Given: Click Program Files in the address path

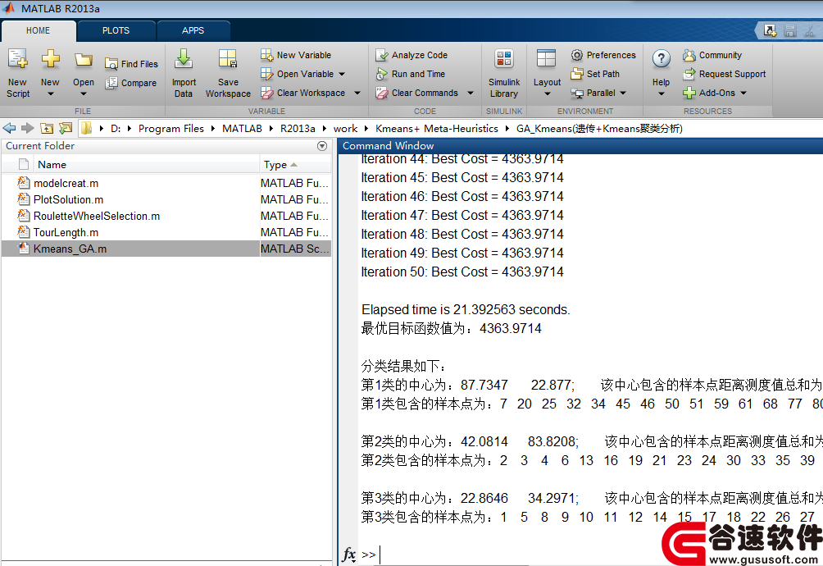Looking at the screenshot, I should coord(171,129).
